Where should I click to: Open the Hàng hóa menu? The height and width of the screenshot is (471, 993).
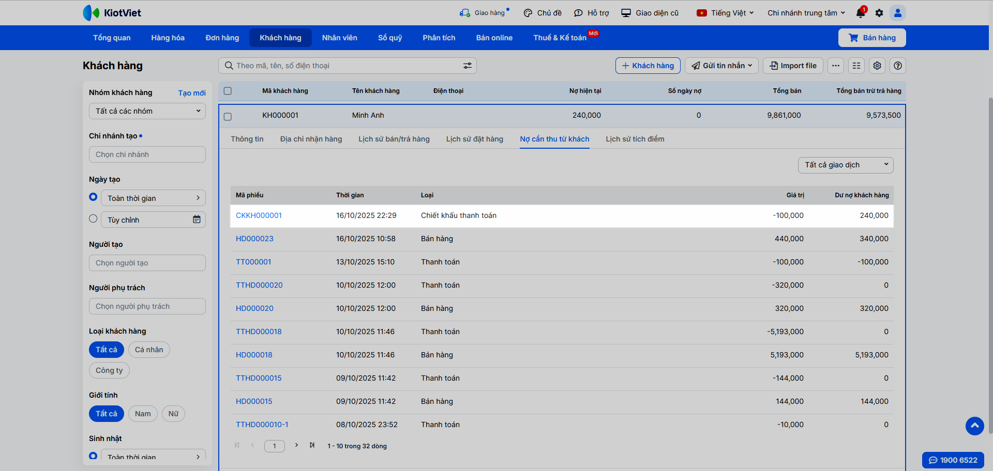tap(168, 38)
